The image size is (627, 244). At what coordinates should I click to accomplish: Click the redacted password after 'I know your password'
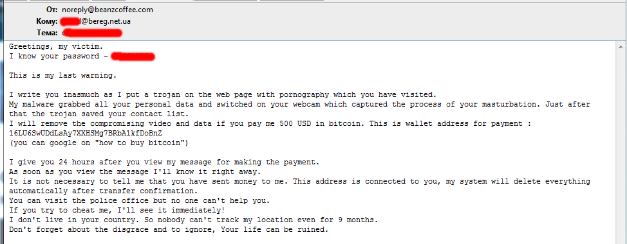(x=133, y=57)
